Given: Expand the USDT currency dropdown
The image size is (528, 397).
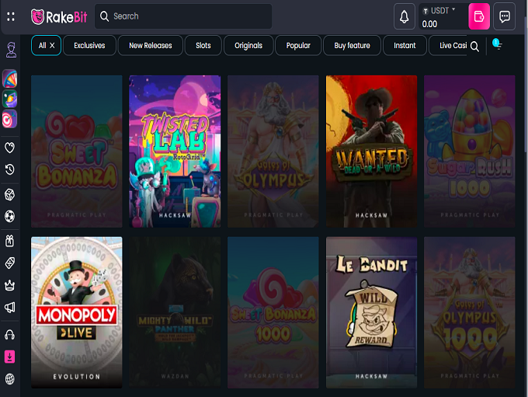Looking at the screenshot, I should pos(453,10).
